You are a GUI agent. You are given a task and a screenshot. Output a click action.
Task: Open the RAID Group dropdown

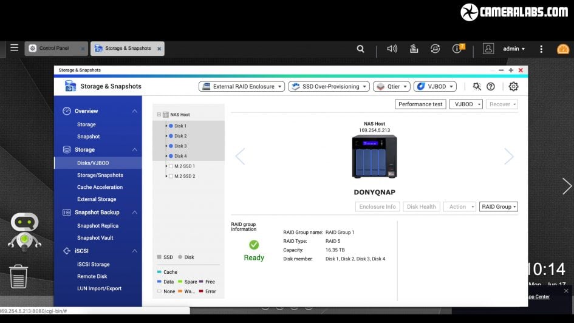pos(499,206)
